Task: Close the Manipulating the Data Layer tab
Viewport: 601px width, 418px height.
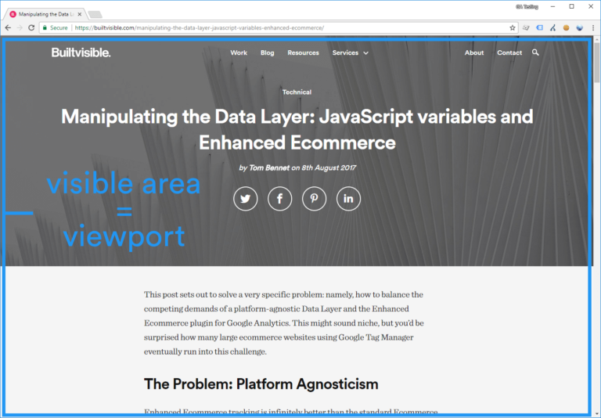Action: (80, 13)
